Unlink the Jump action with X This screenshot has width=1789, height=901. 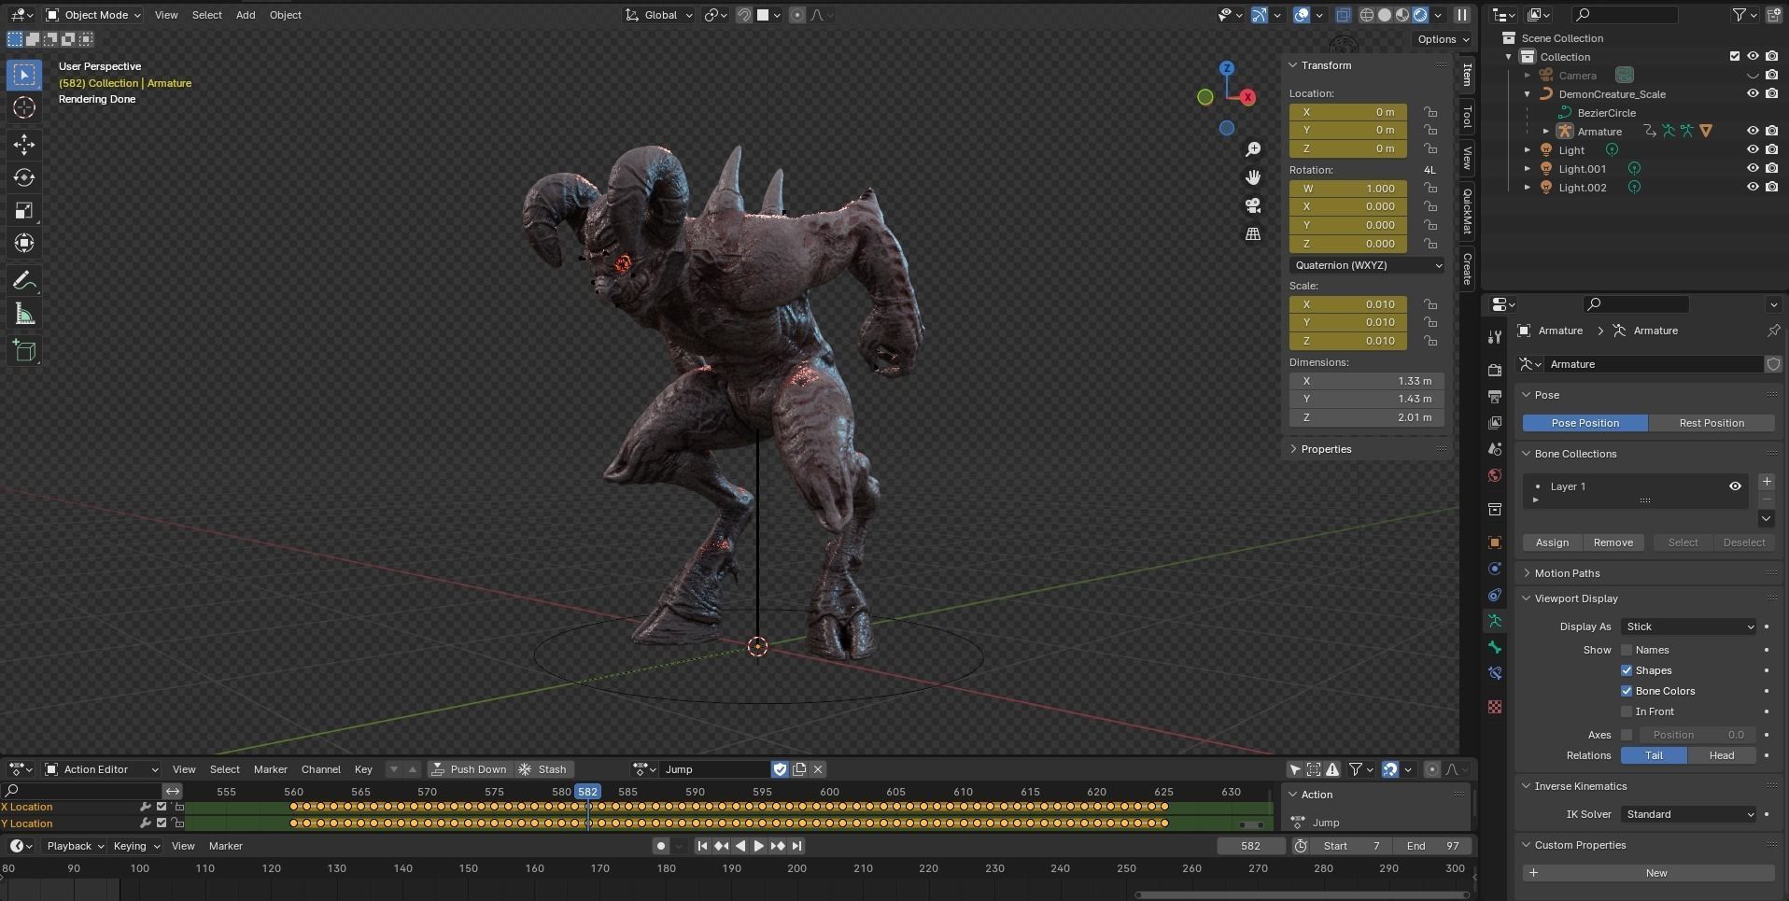point(818,769)
